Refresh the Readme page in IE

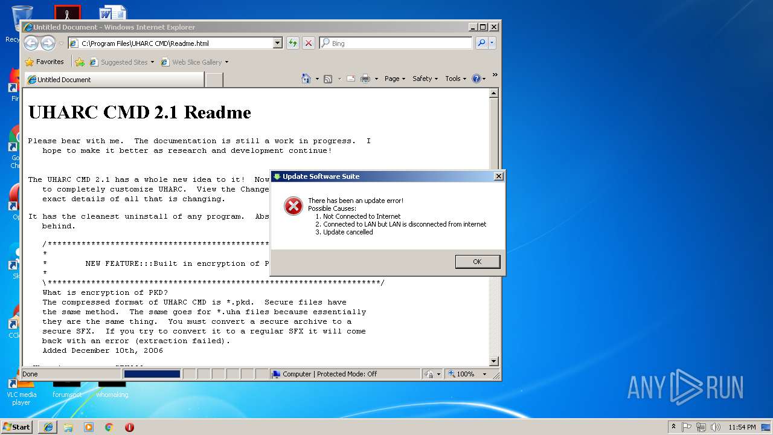[293, 43]
